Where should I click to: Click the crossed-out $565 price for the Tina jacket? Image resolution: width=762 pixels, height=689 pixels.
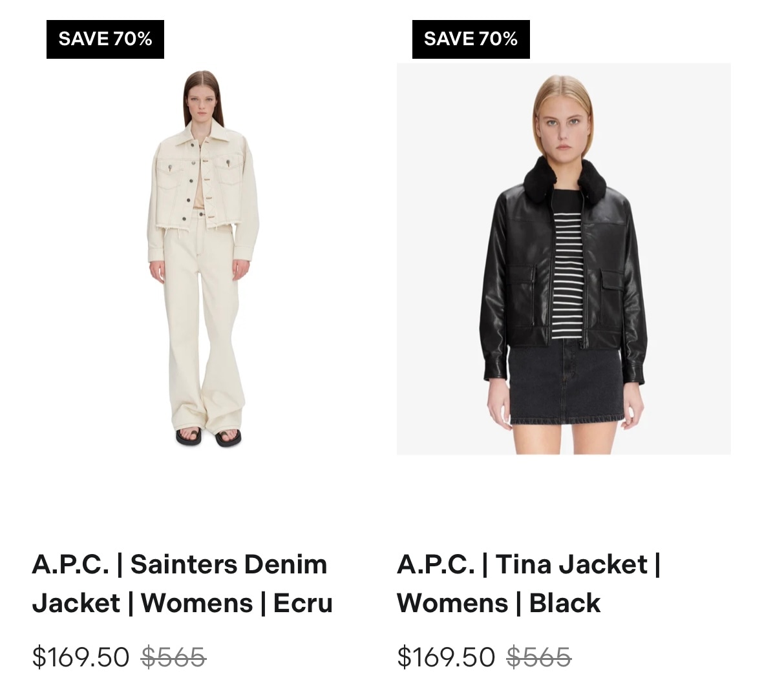click(x=539, y=657)
